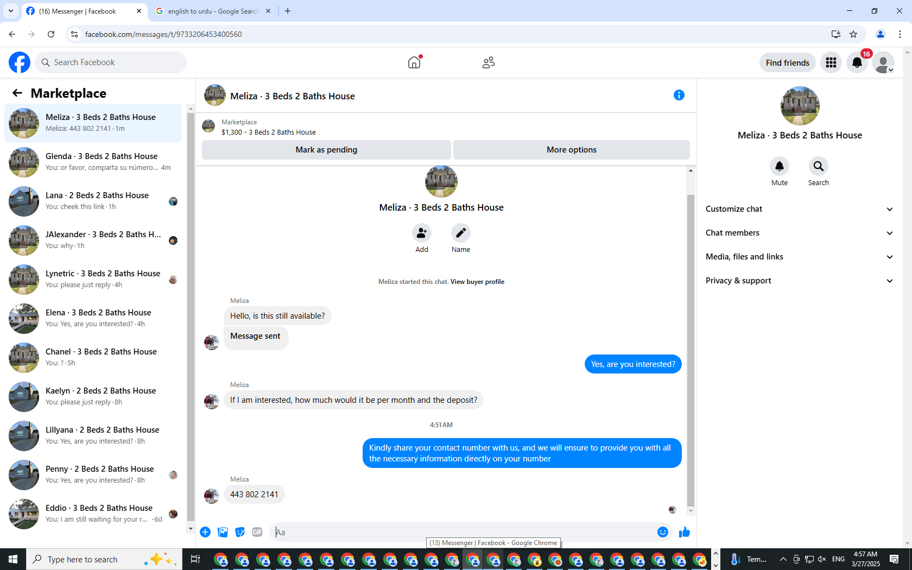Open the emoji picker smiley
Screen dimensions: 912x570
[662, 532]
